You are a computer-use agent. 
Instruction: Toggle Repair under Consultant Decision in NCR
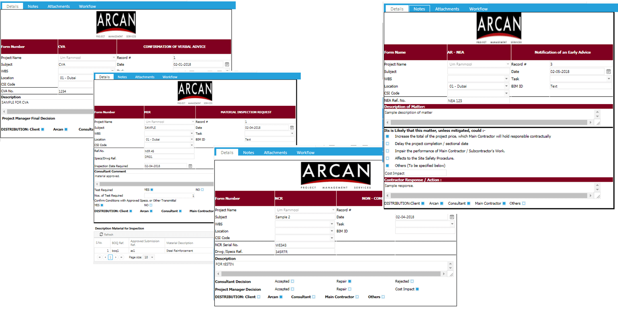(x=350, y=281)
